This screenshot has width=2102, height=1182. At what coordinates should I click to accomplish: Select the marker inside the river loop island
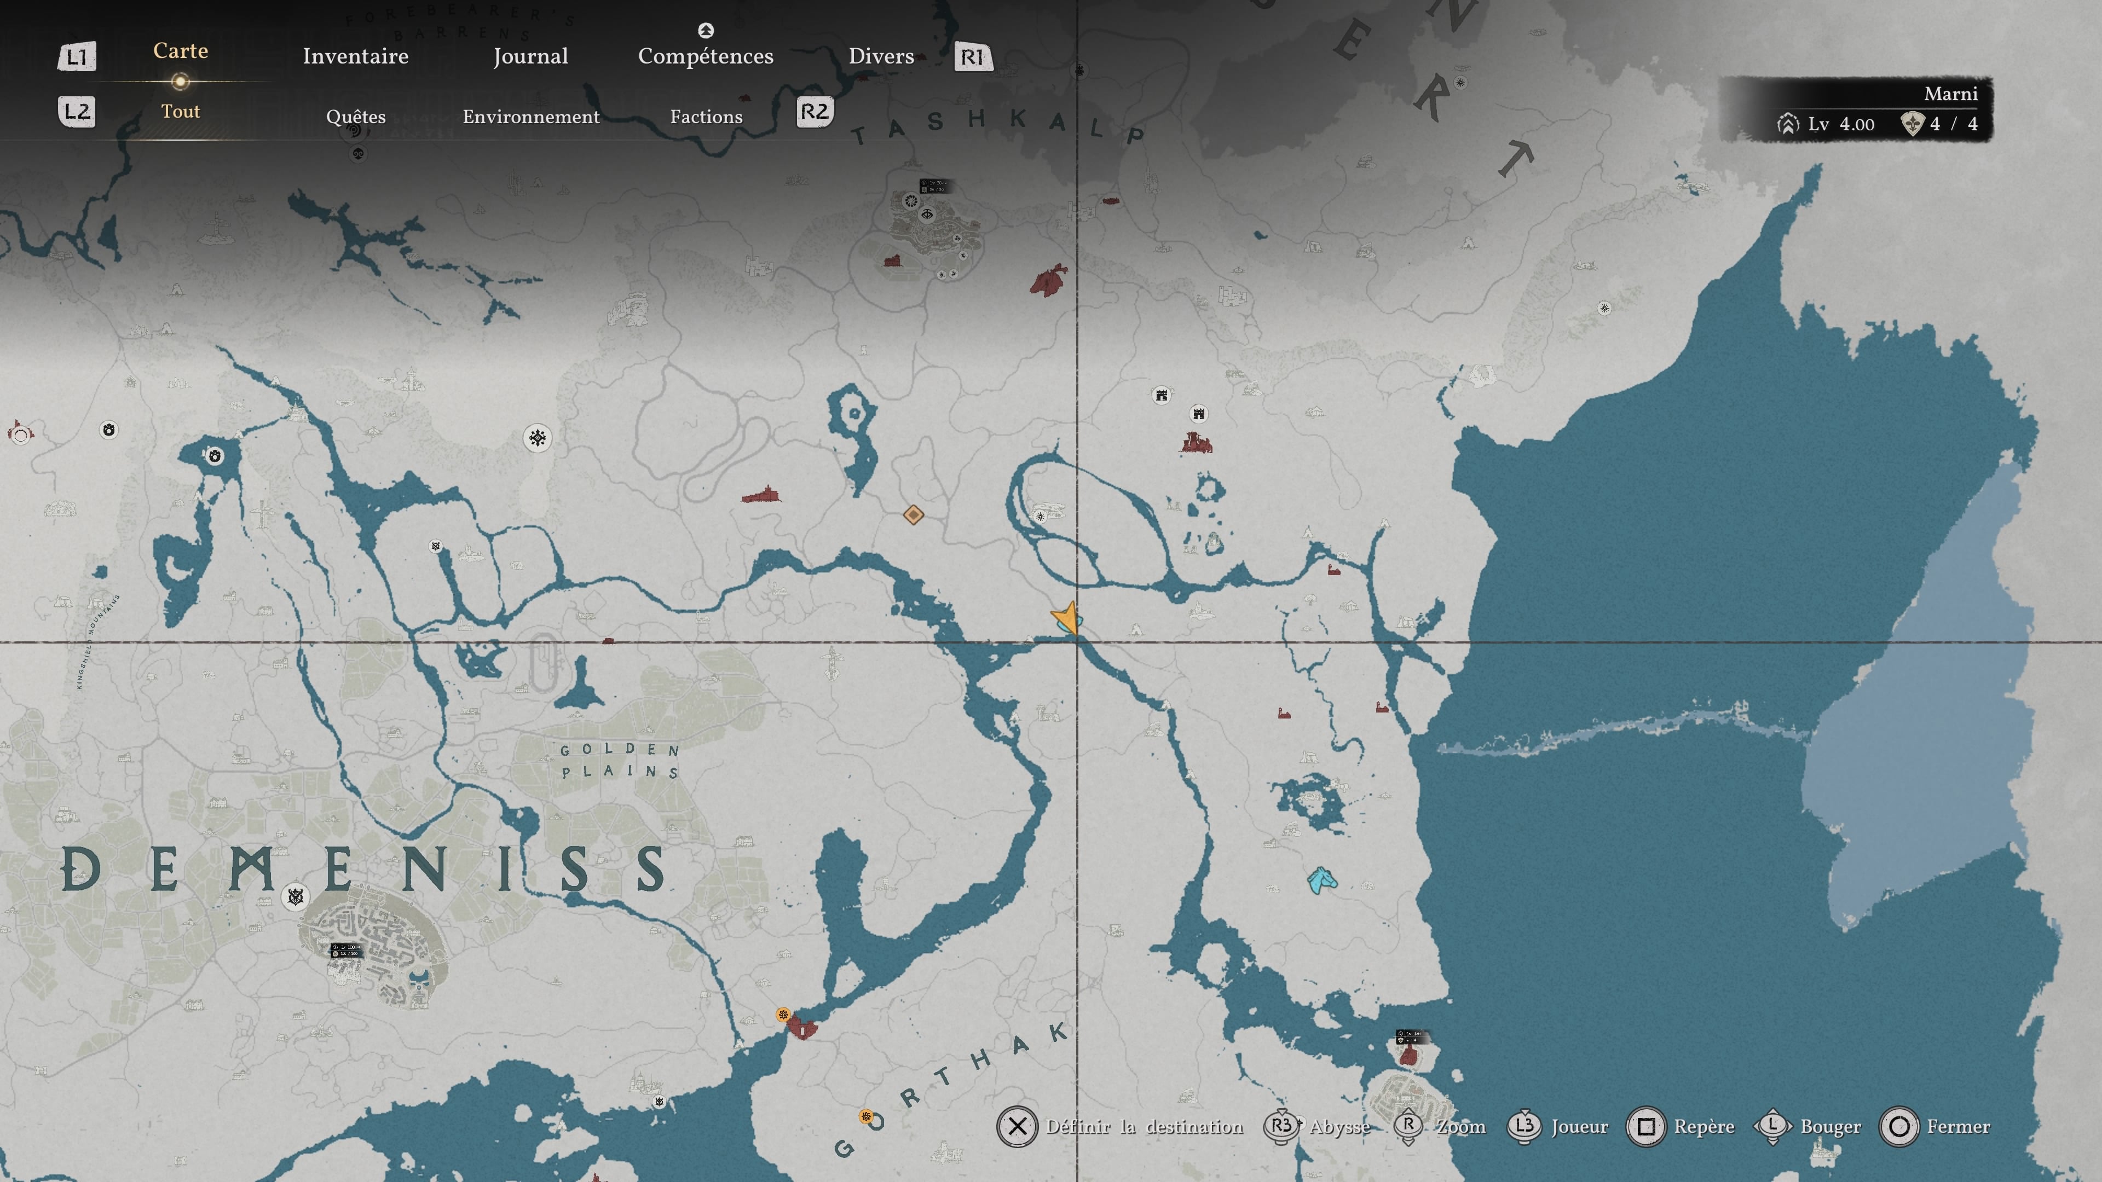tap(1040, 517)
